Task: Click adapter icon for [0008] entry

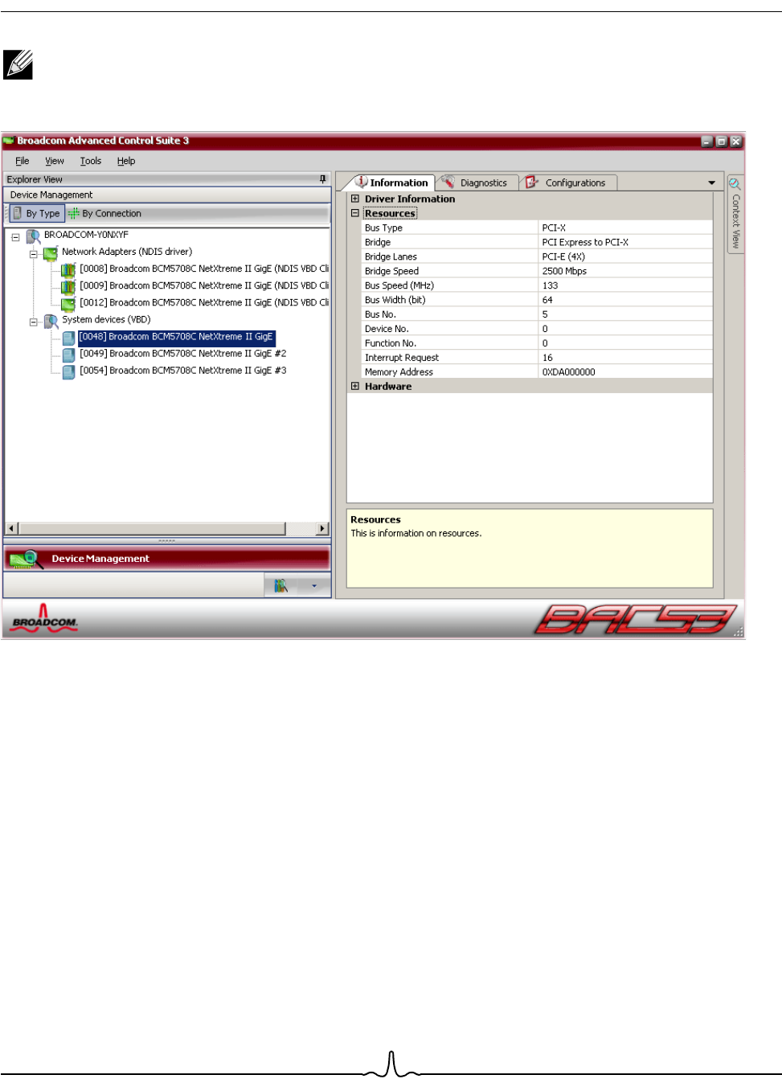Action: [x=69, y=269]
